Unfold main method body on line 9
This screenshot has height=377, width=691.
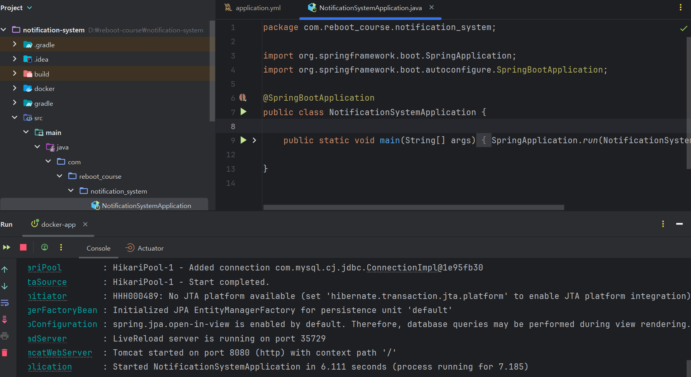tap(254, 140)
